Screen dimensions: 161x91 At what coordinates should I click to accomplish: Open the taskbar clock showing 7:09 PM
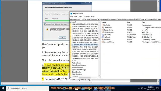151,88
